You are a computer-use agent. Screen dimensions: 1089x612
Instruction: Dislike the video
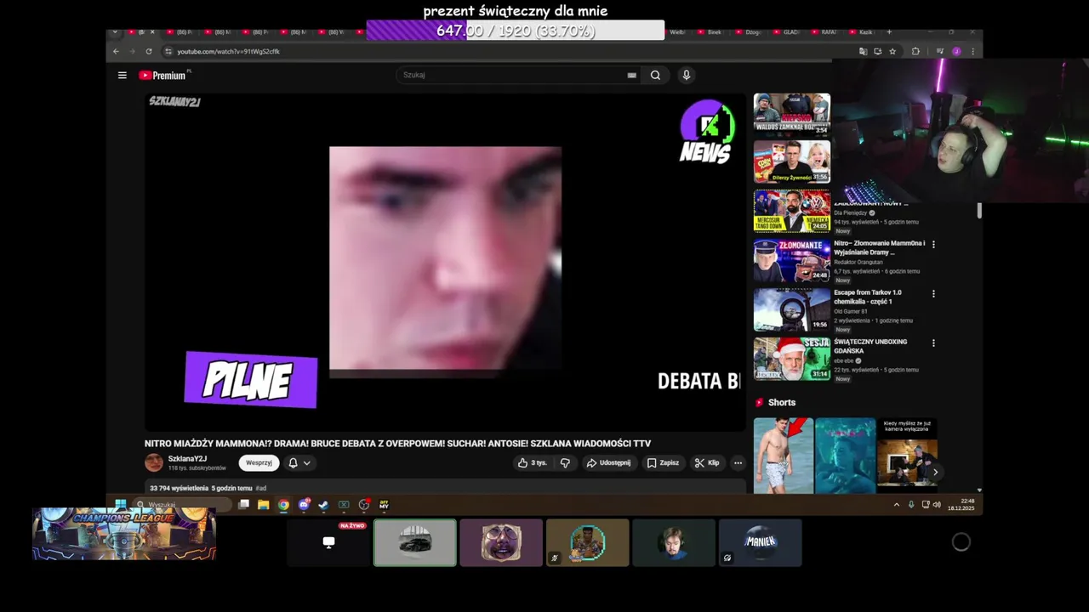pyautogui.click(x=565, y=462)
